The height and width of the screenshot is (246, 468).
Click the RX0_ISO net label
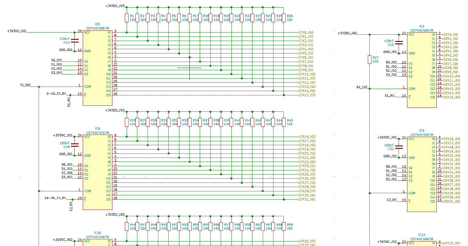pyautogui.click(x=451, y=35)
